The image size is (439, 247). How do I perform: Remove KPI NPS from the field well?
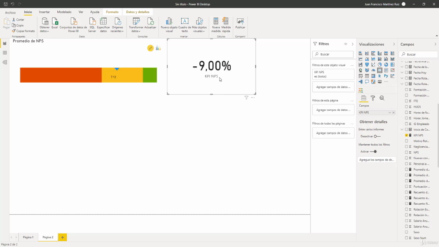pyautogui.click(x=393, y=113)
